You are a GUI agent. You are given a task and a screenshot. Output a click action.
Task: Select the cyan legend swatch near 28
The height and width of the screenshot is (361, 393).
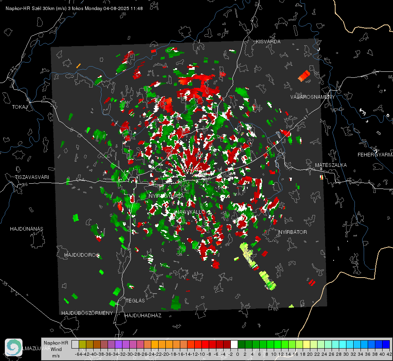(343, 344)
